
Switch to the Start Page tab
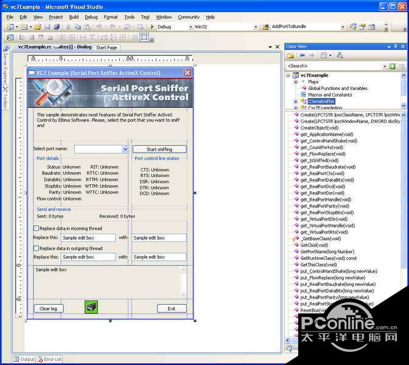click(107, 47)
